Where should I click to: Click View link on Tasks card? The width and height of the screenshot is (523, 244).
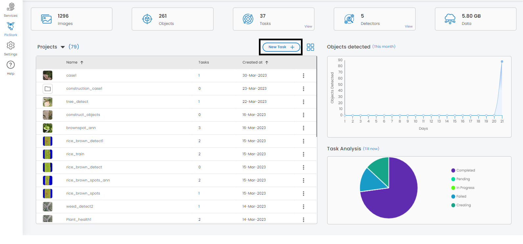[x=308, y=27]
